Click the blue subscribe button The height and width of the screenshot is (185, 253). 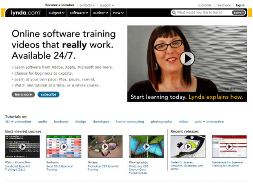click(49, 94)
